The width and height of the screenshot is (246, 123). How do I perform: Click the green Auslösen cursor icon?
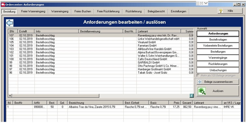tap(202, 91)
